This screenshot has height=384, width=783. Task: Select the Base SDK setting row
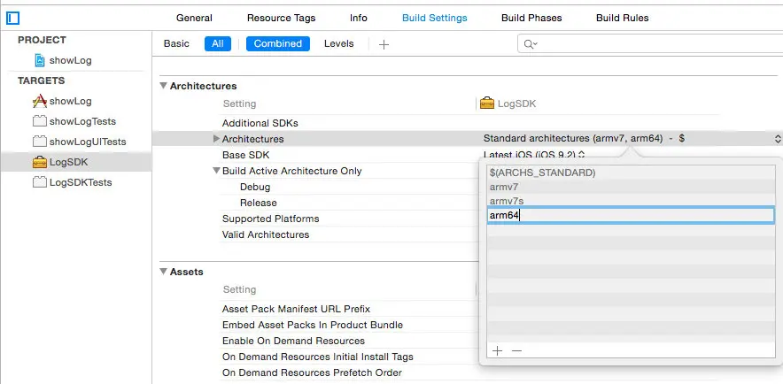(x=245, y=155)
